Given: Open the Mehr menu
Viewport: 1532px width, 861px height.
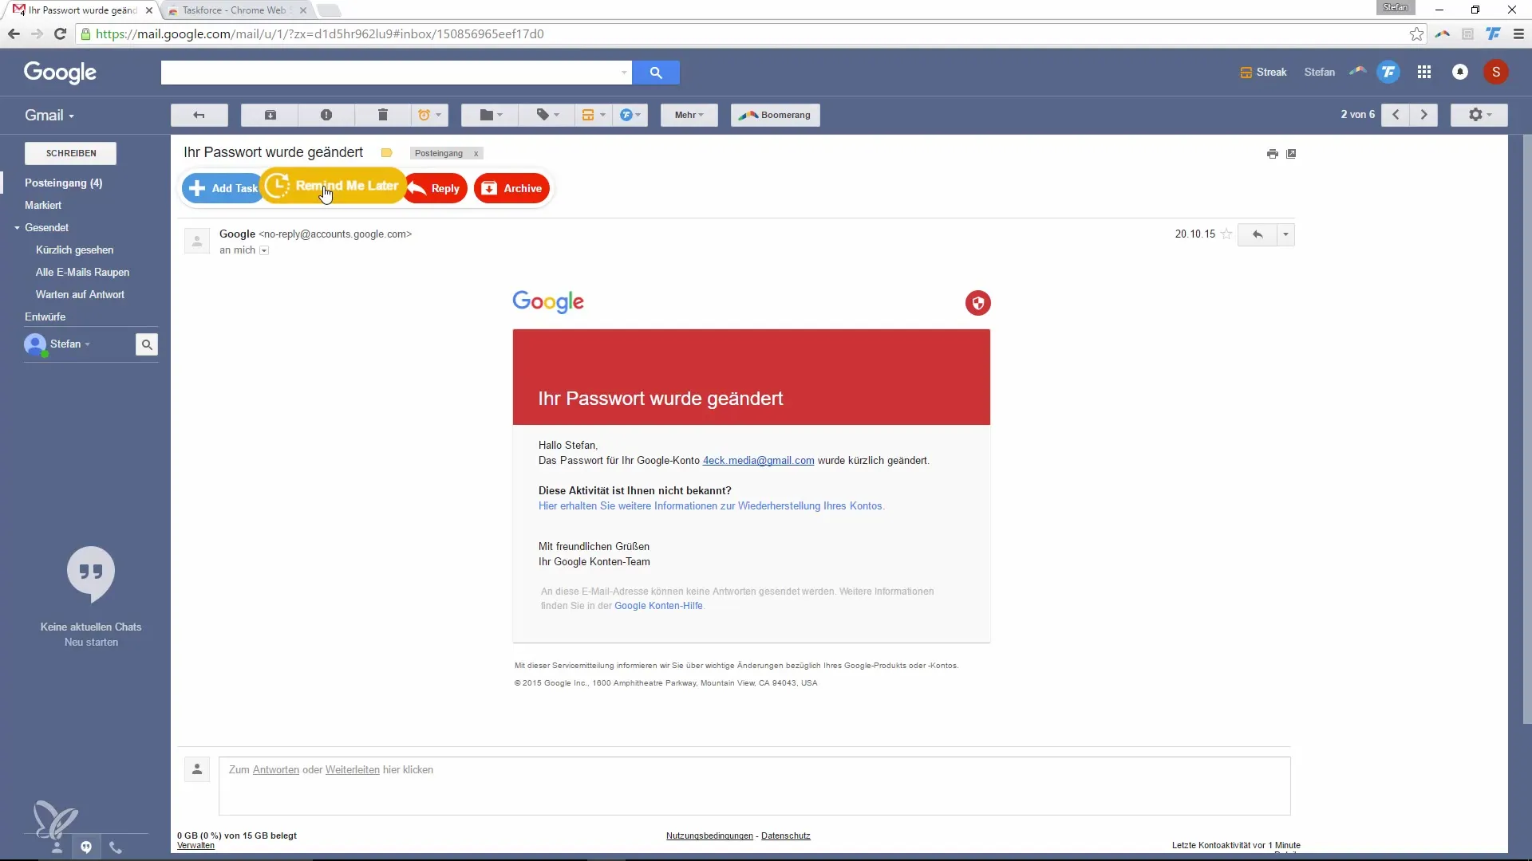Looking at the screenshot, I should pyautogui.click(x=689, y=115).
